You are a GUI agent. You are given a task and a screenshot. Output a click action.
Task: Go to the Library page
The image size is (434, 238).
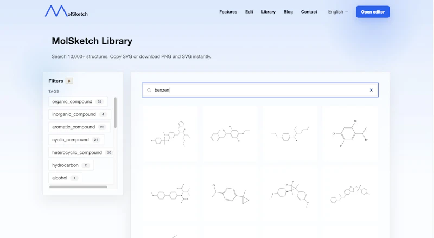click(268, 12)
